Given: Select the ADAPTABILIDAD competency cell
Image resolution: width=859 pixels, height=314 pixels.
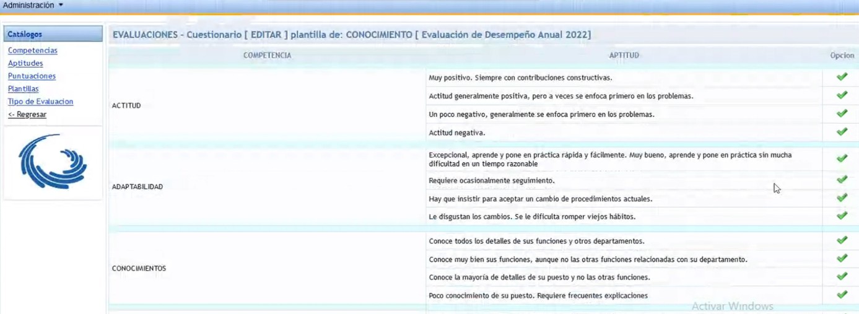Looking at the screenshot, I should click(x=267, y=186).
